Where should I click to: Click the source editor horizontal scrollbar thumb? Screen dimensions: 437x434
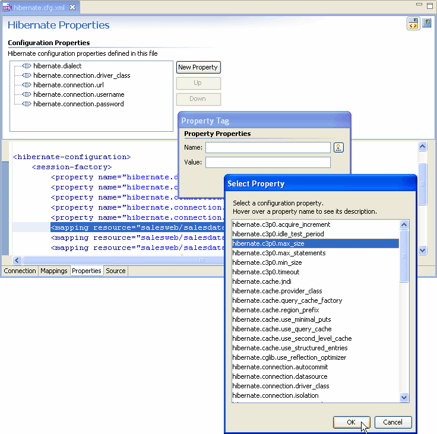pos(124,261)
